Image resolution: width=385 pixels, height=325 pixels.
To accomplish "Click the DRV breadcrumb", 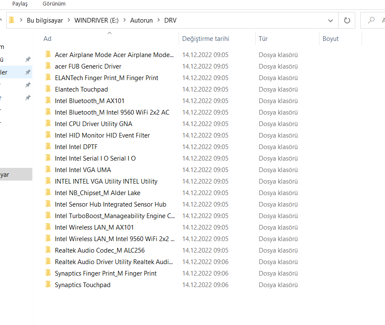I will tap(171, 20).
